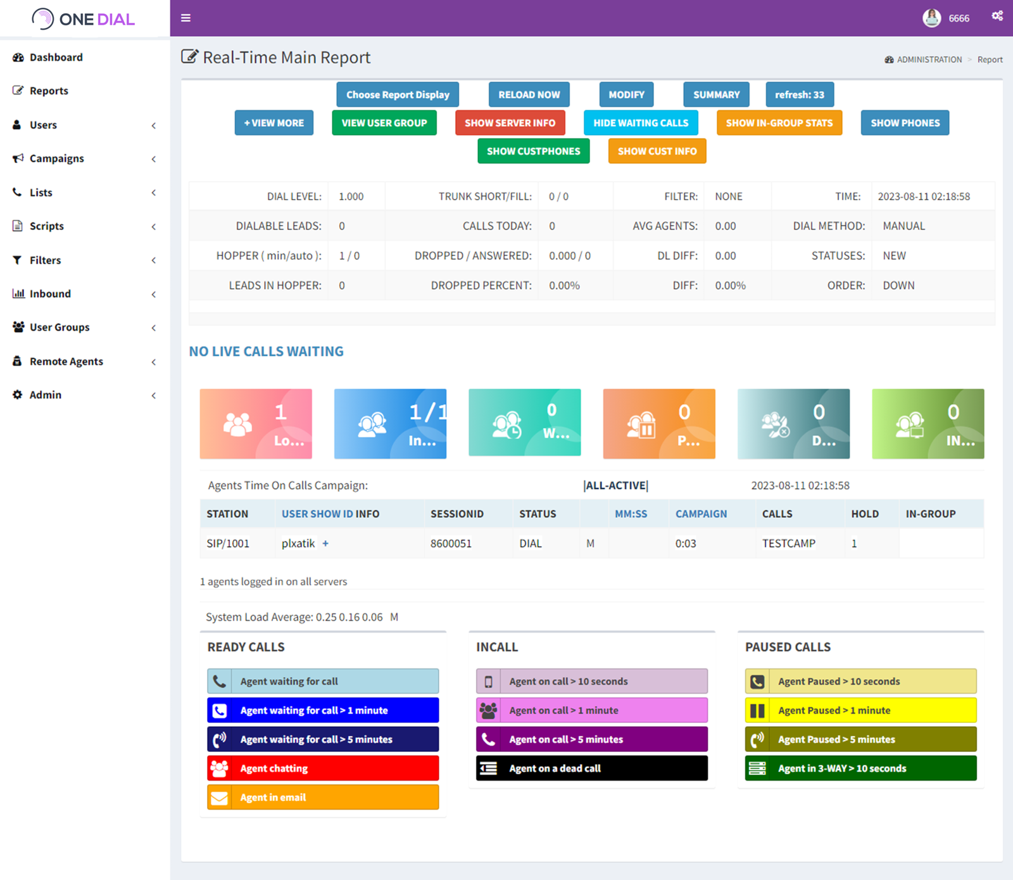Turn on Show In-Group Stats
Image resolution: width=1013 pixels, height=880 pixels.
[779, 122]
